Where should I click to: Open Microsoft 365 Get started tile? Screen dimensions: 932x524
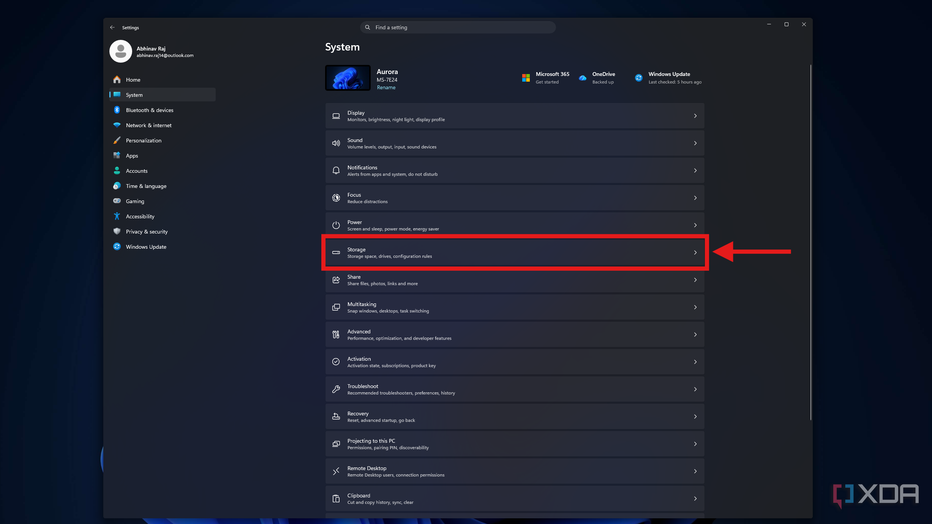pos(545,78)
